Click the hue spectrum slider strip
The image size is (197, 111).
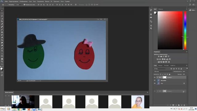[x=185, y=30]
